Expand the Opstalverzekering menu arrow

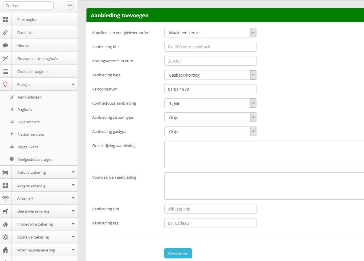pyautogui.click(x=73, y=237)
